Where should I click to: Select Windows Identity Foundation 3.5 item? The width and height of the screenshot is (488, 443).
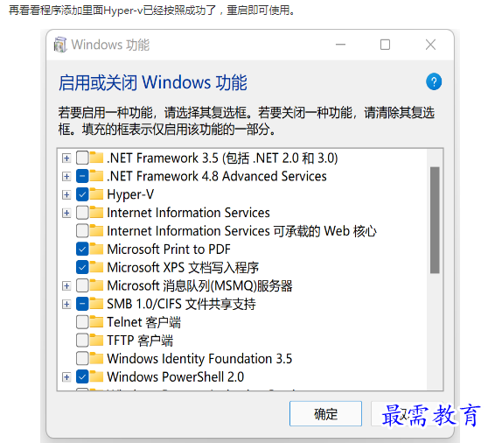[x=199, y=359]
